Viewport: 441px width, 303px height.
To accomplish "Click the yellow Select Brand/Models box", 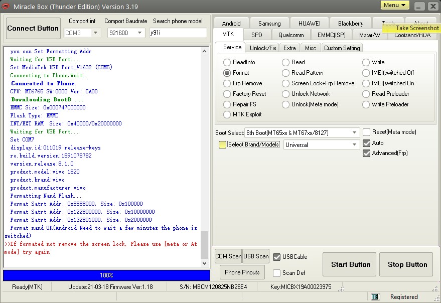I will tap(222, 144).
